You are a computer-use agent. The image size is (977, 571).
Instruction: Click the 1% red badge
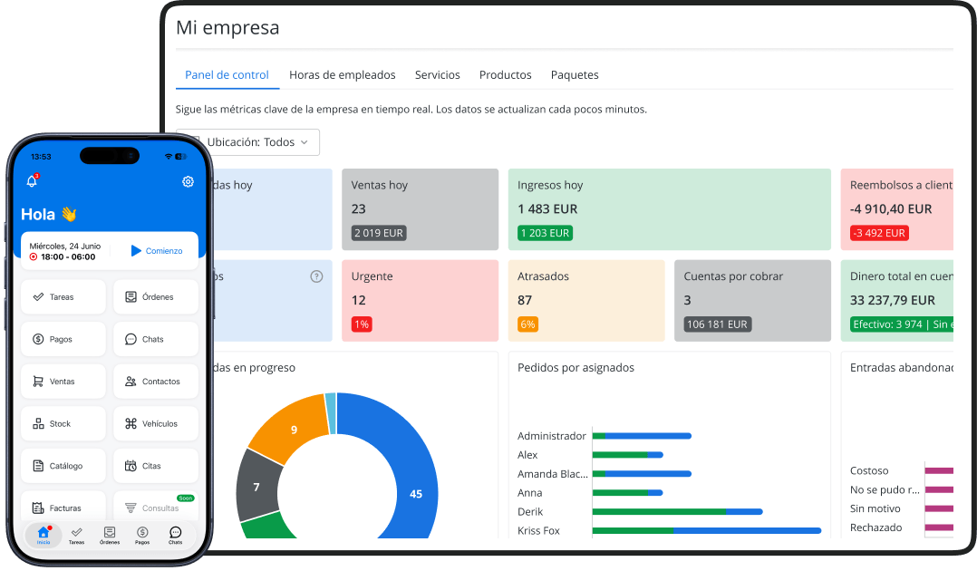click(362, 324)
